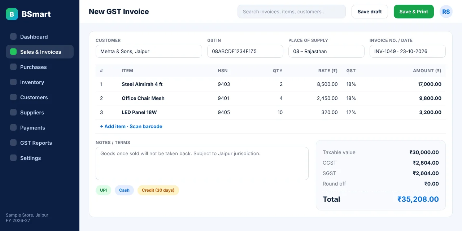The image size is (462, 231).
Task: Click the green Sales & Invoices icon
Action: (x=13, y=52)
